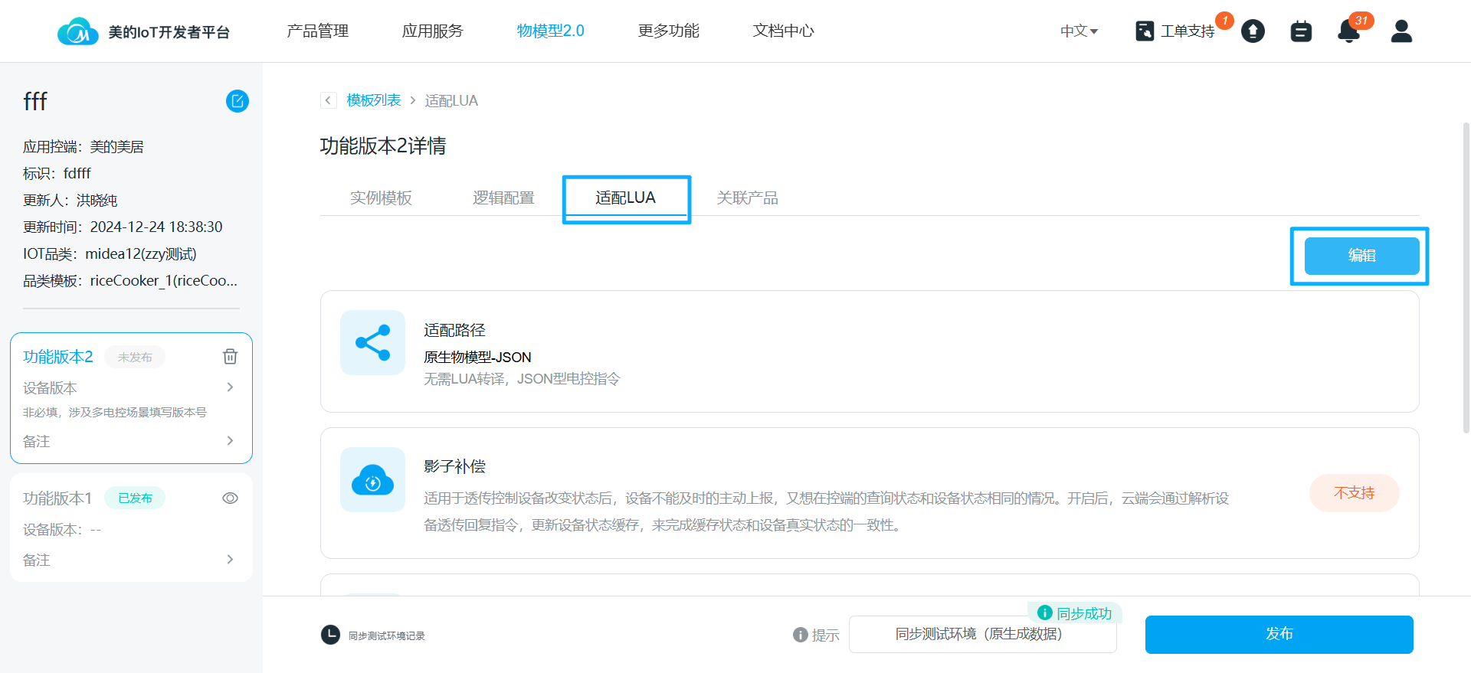Click the 工单支持 ticket icon
Screen dimensions: 1471x673
1145,31
